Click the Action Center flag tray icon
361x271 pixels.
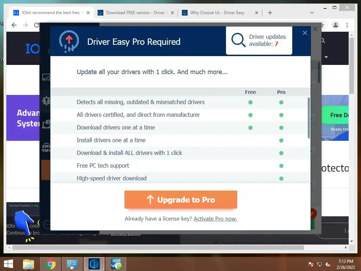(x=311, y=264)
